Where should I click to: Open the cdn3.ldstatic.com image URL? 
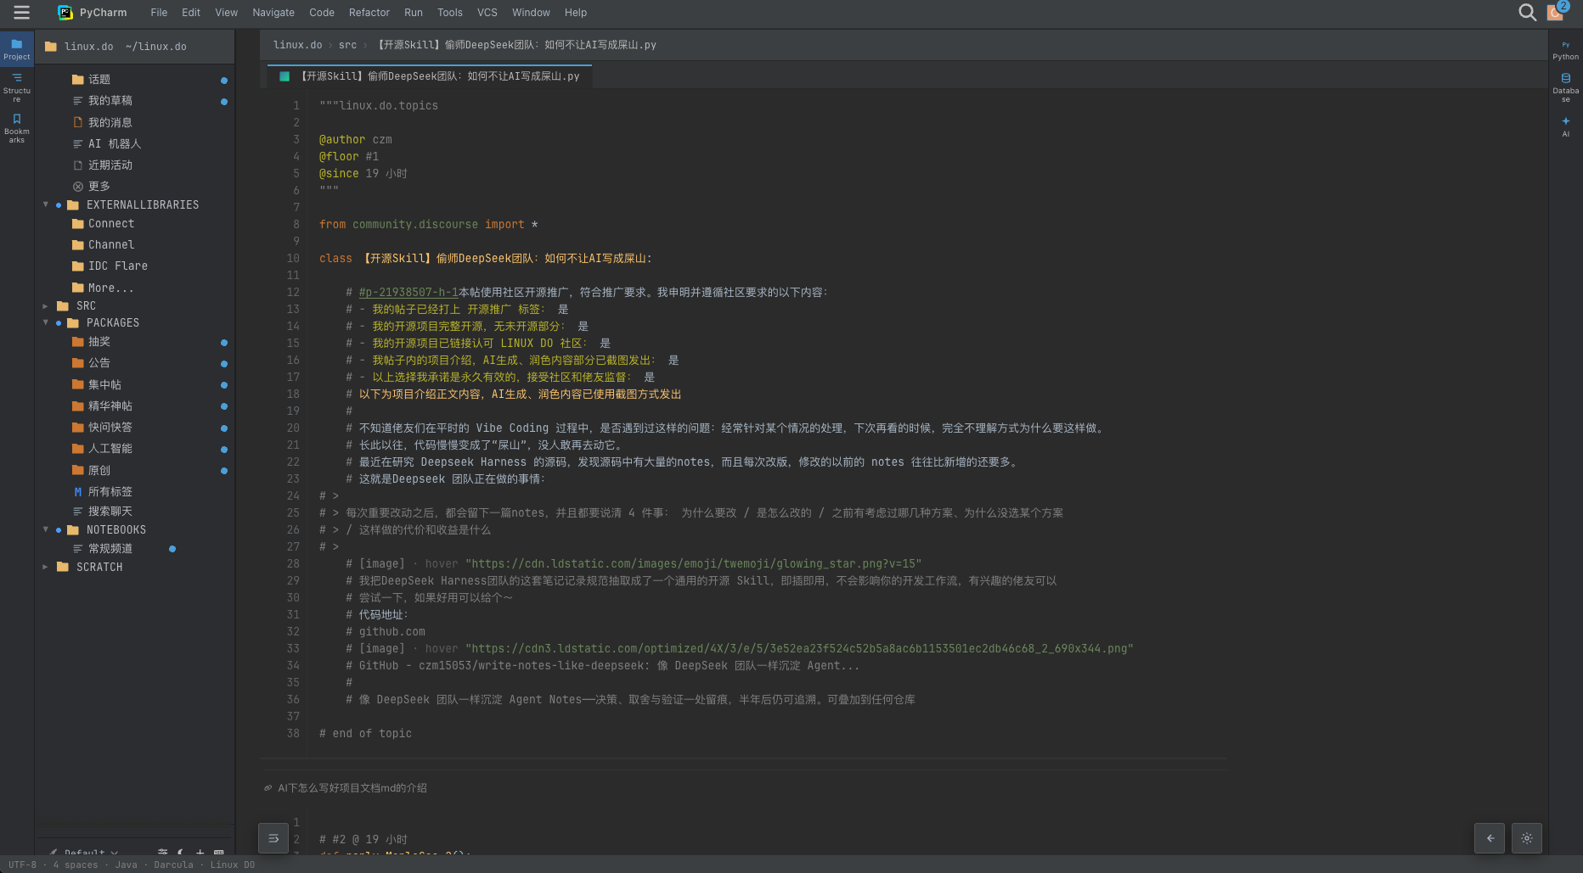(799, 649)
